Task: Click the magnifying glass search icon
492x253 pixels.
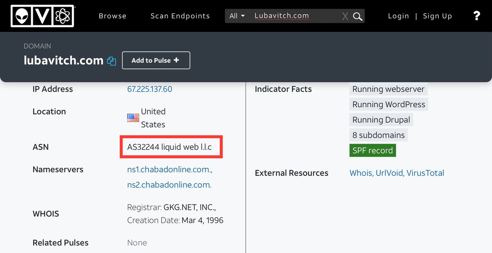Action: coord(358,16)
